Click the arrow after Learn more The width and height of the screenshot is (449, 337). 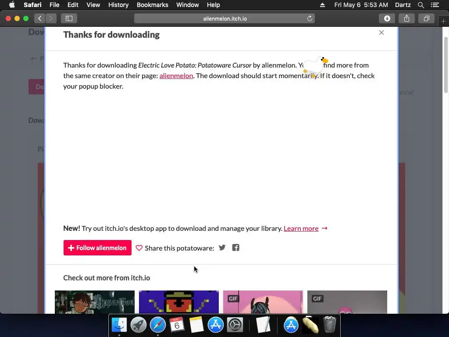324,228
